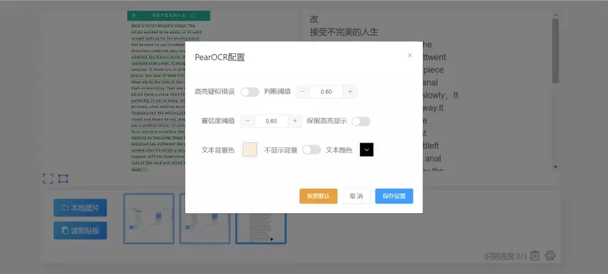608x274 pixels.
Task: Click the 本地图片 button
Action: point(81,208)
